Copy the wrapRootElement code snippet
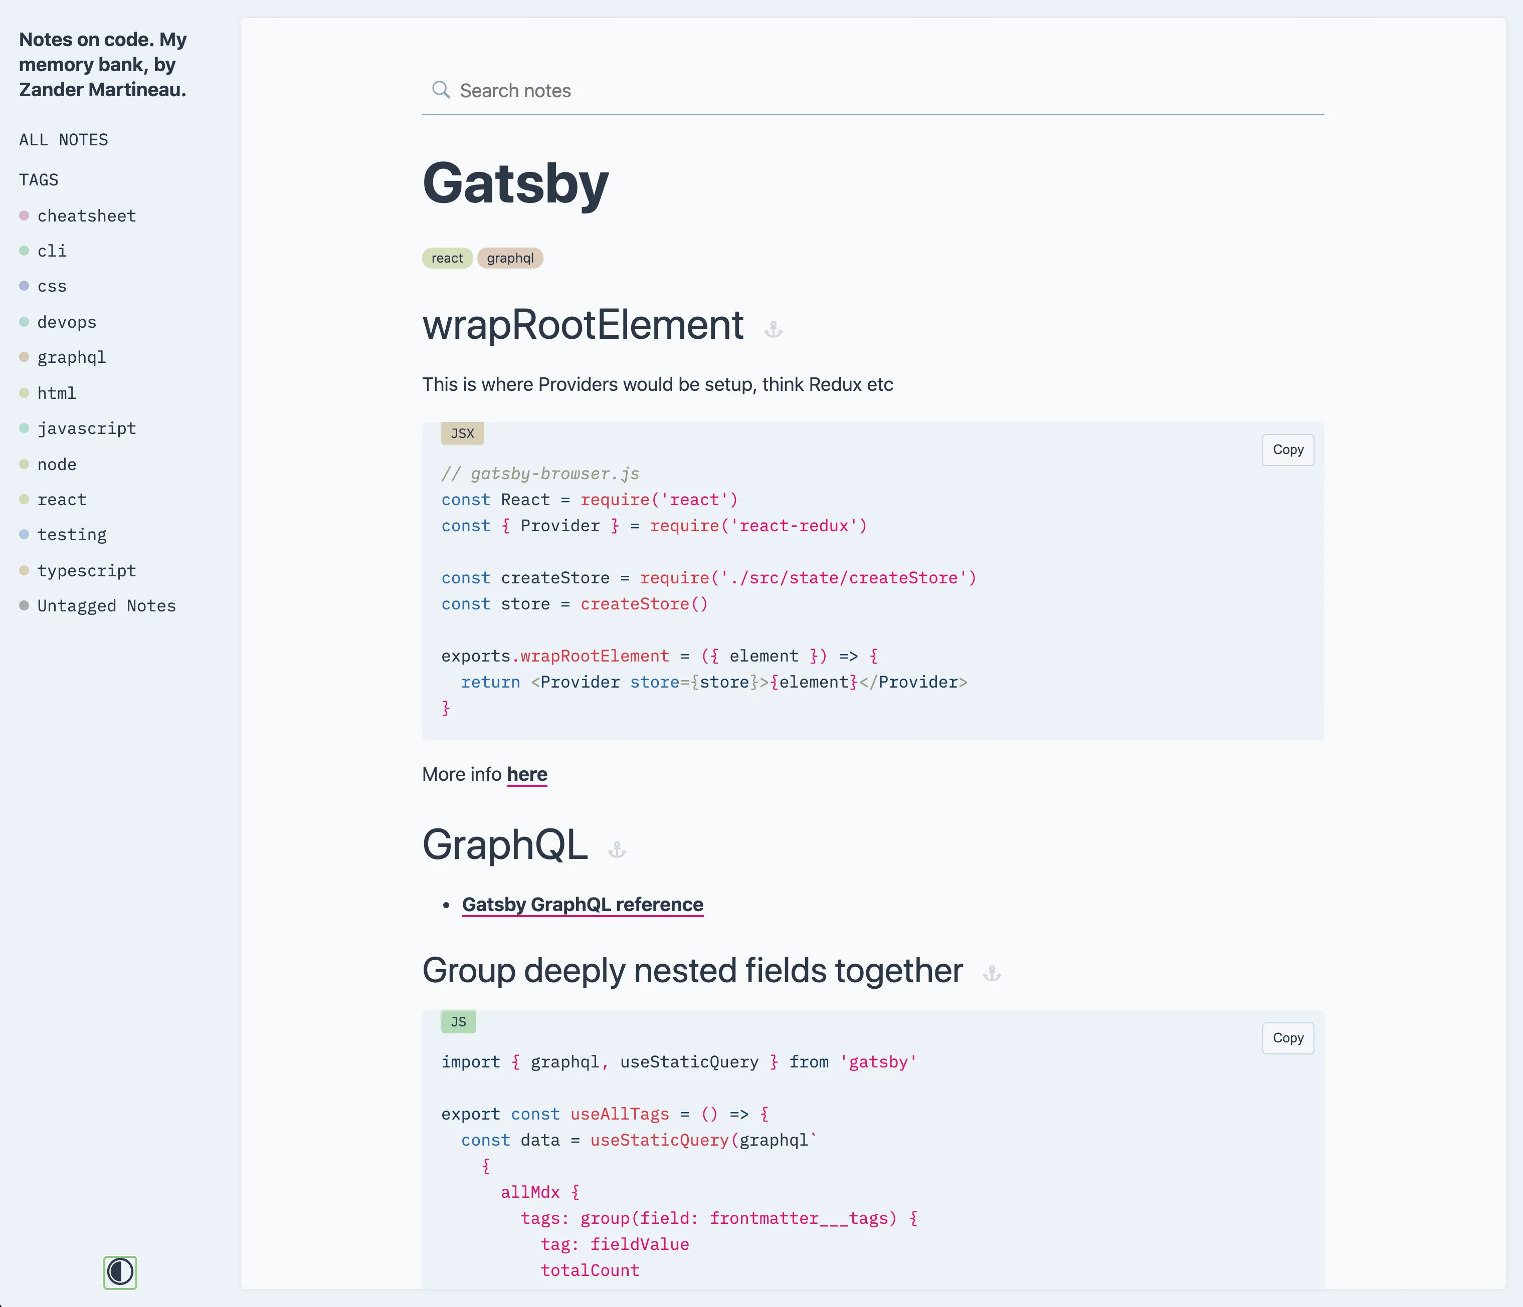This screenshot has height=1307, width=1523. pyautogui.click(x=1287, y=449)
